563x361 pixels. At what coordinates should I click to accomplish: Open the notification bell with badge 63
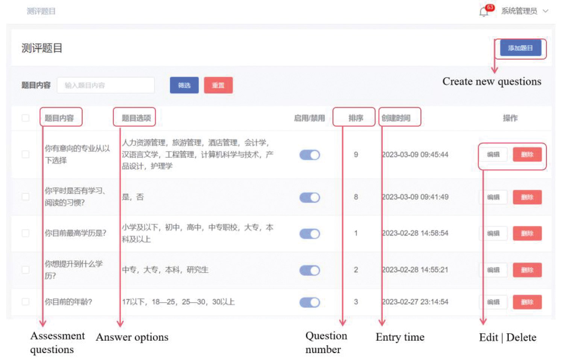pyautogui.click(x=484, y=12)
